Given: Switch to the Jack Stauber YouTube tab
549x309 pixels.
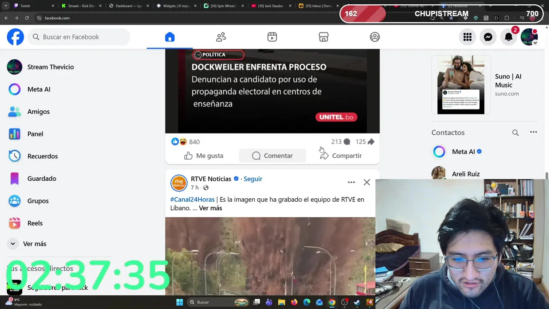Looking at the screenshot, I should tap(271, 6).
